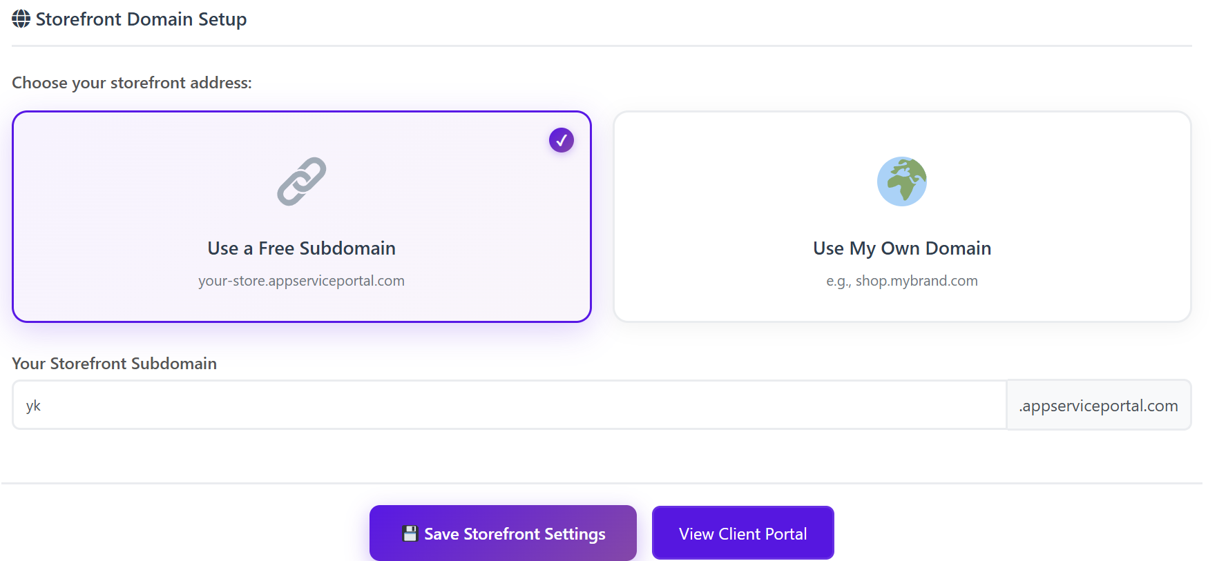The image size is (1217, 561).
Task: Click the typed "yk" subdomain value
Action: (x=33, y=406)
